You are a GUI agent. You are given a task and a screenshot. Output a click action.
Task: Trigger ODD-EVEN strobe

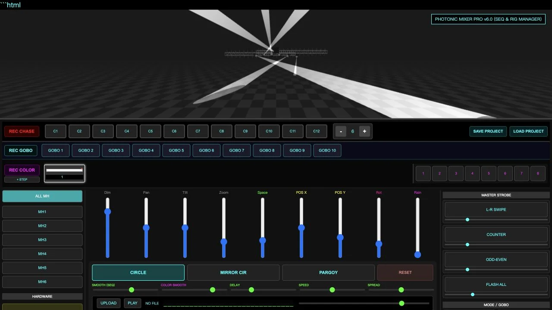[x=496, y=260]
